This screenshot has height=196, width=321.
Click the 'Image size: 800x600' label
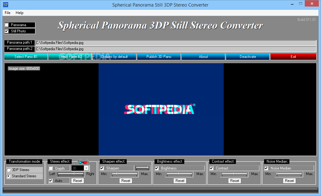[24, 69]
